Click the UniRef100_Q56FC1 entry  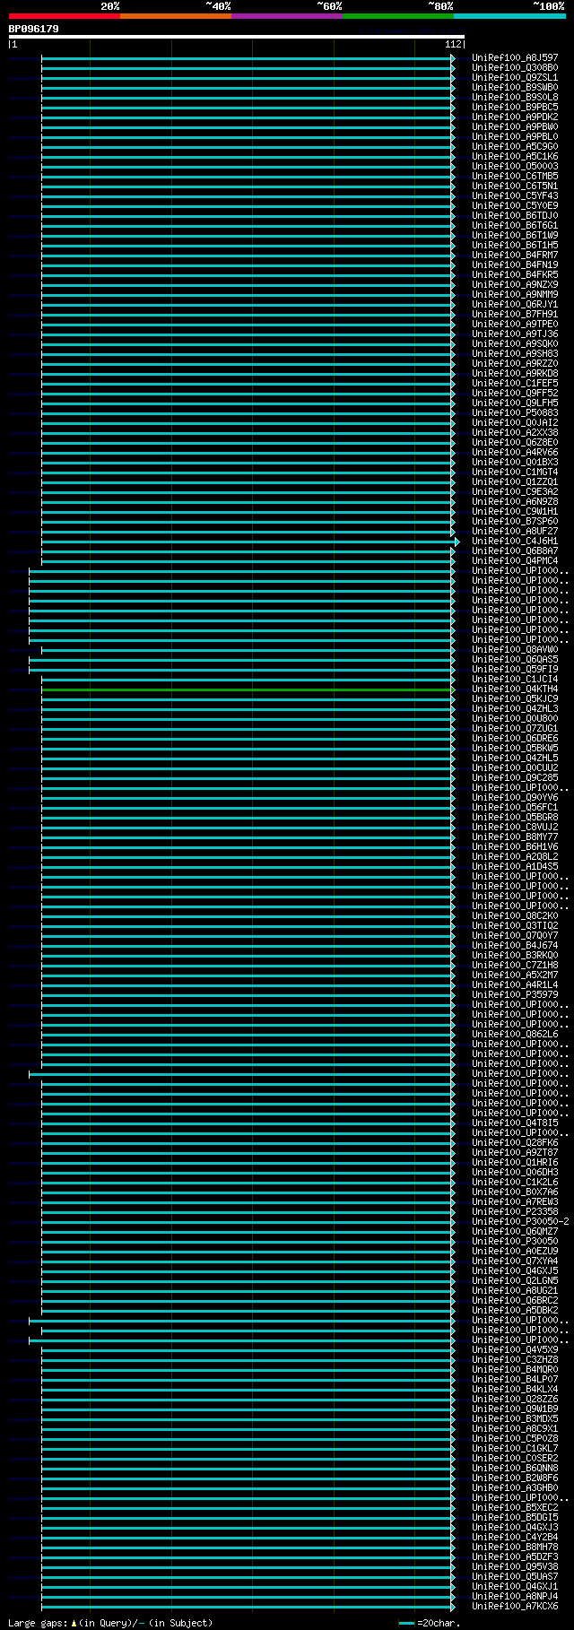[x=515, y=807]
